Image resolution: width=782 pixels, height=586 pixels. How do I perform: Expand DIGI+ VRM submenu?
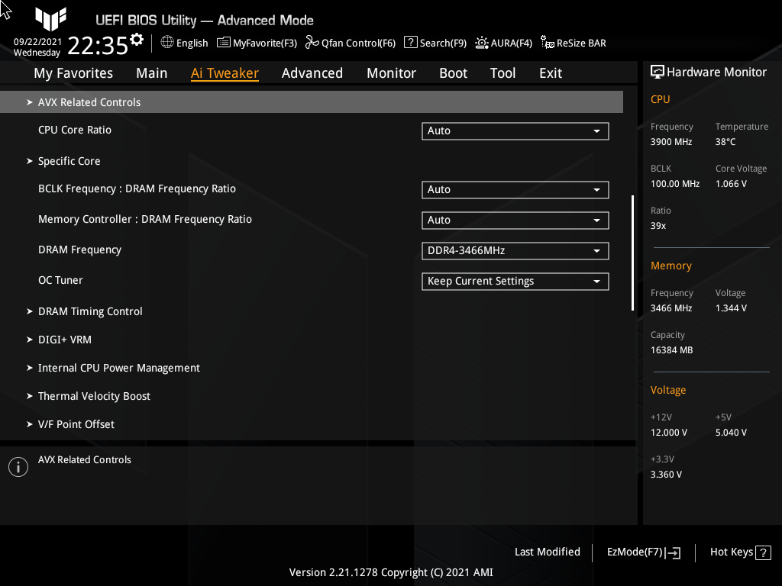coord(64,340)
